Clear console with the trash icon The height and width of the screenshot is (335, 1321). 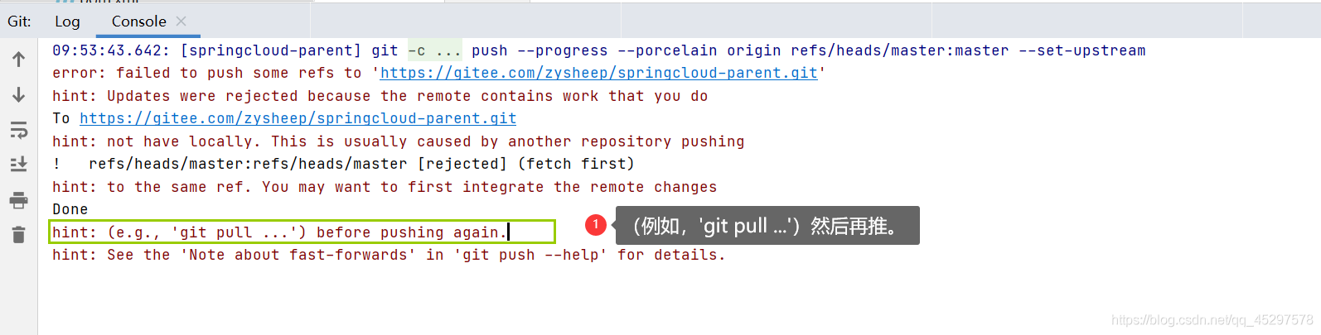(x=18, y=236)
